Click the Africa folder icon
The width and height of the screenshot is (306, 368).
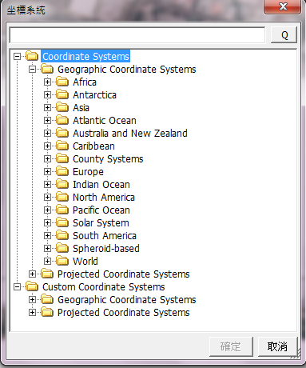(62, 82)
